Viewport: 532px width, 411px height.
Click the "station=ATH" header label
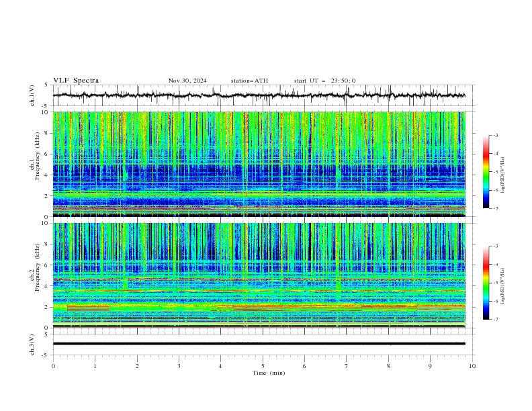point(249,81)
